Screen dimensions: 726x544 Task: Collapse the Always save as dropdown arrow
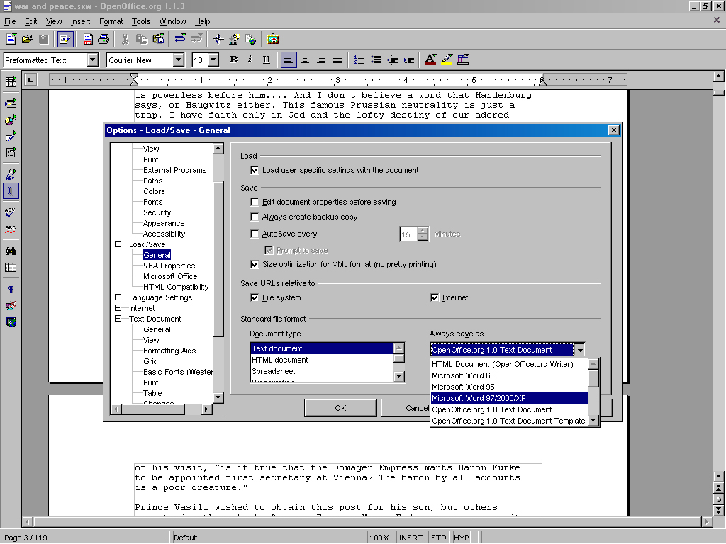[x=580, y=349]
